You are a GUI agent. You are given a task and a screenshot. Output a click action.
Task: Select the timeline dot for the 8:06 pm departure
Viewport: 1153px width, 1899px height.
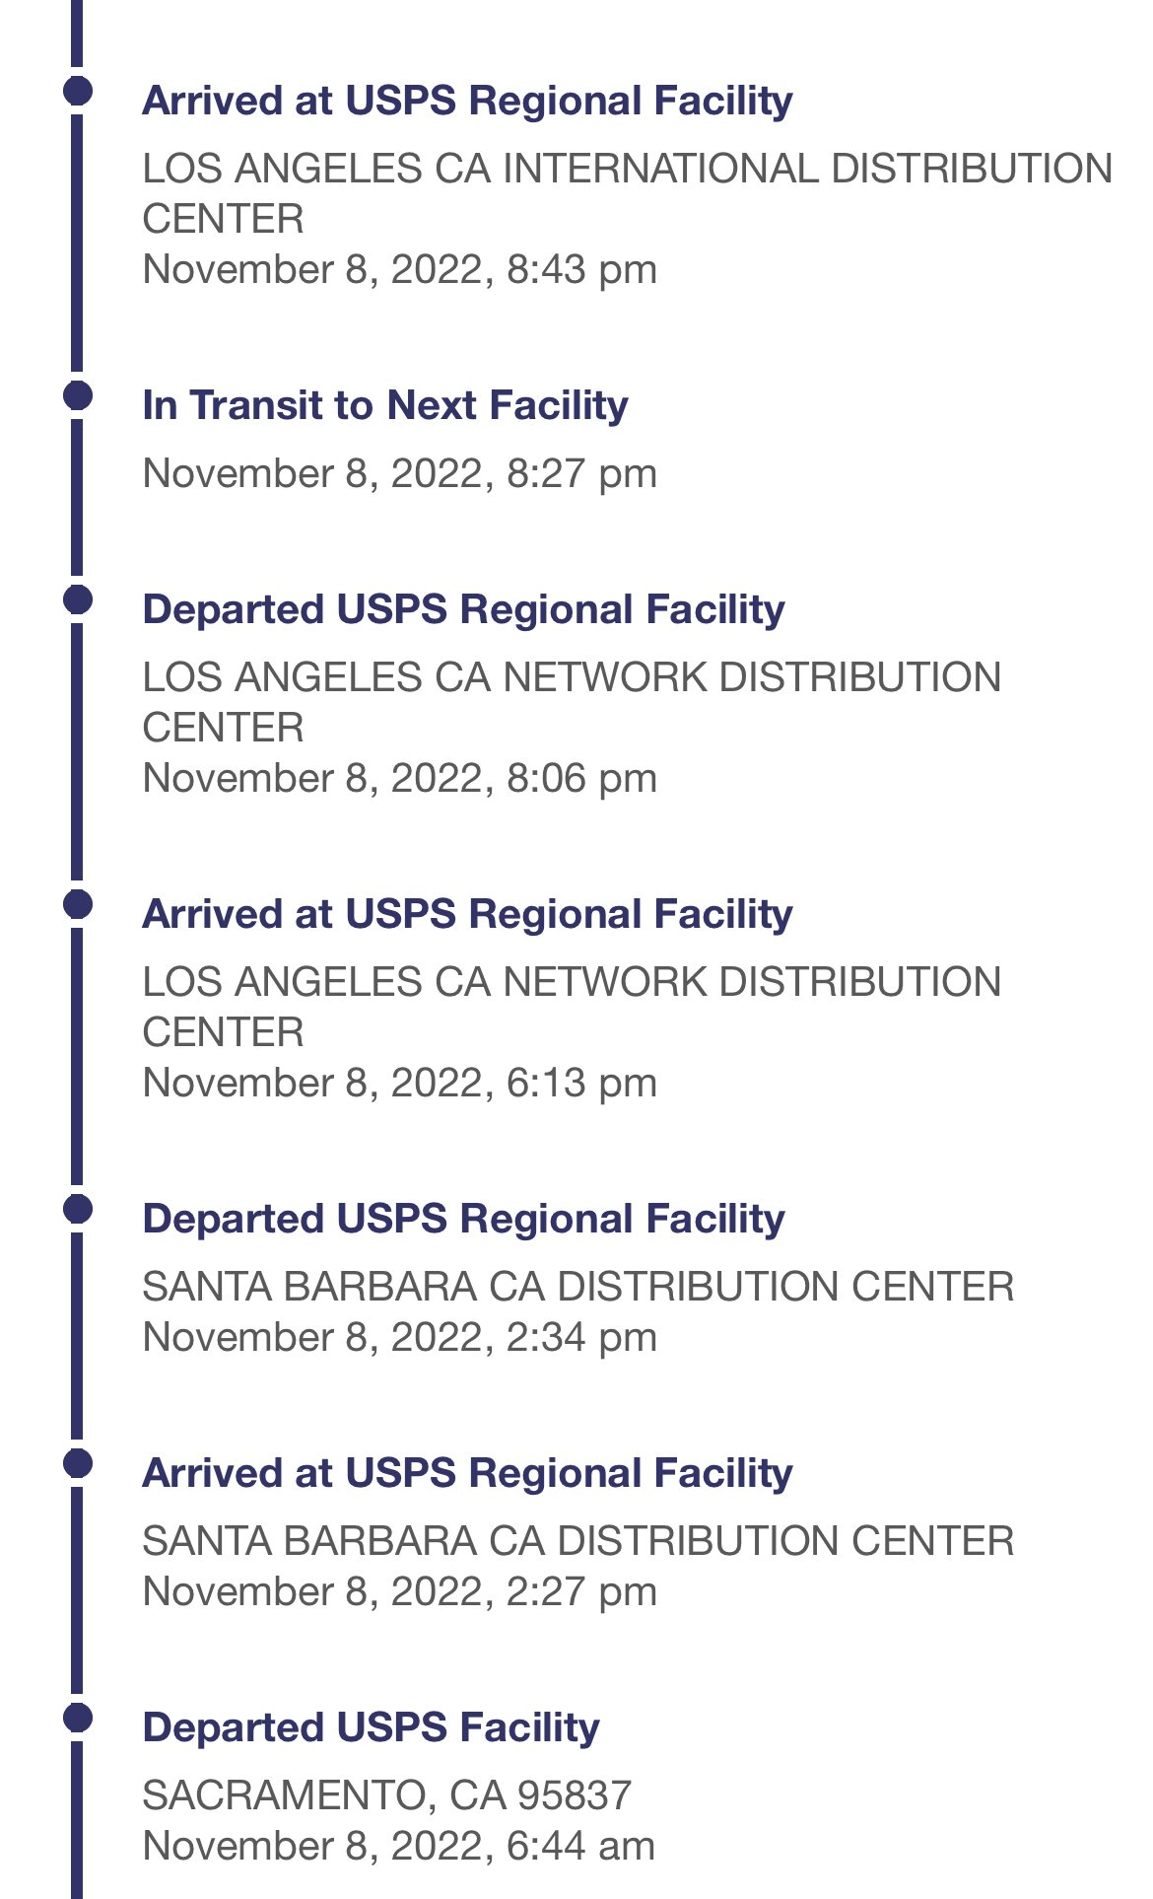pyautogui.click(x=78, y=600)
